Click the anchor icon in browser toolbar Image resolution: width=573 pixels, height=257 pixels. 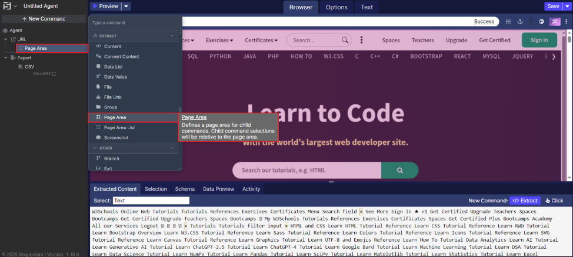(x=520, y=22)
